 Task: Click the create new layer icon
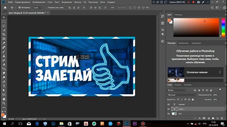217,118
